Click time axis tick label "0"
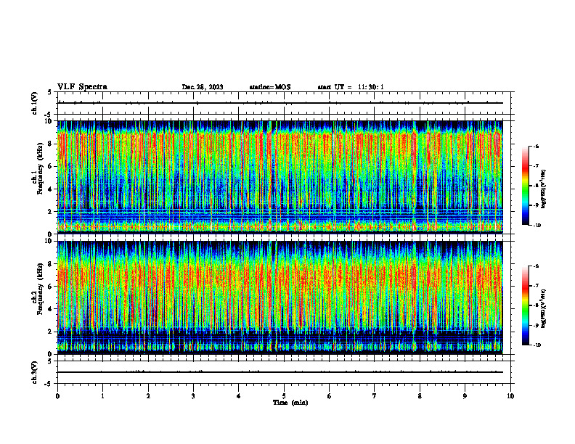 point(57,396)
